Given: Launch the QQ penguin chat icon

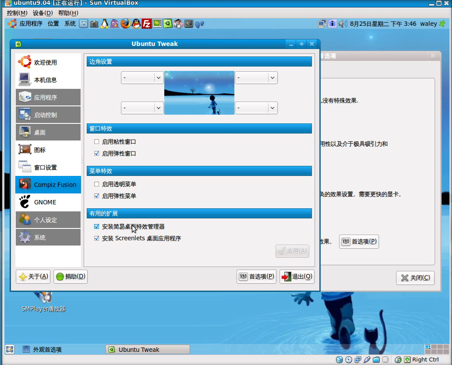Looking at the screenshot, I should click(136, 24).
